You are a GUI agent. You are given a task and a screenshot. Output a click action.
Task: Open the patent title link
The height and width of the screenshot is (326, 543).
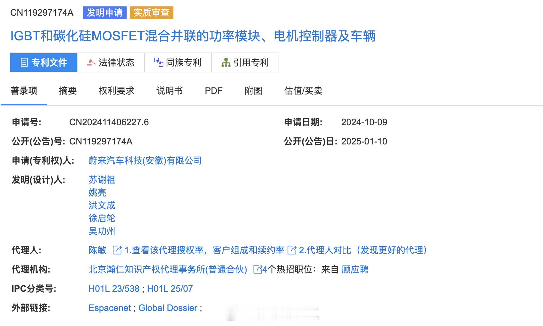click(193, 36)
